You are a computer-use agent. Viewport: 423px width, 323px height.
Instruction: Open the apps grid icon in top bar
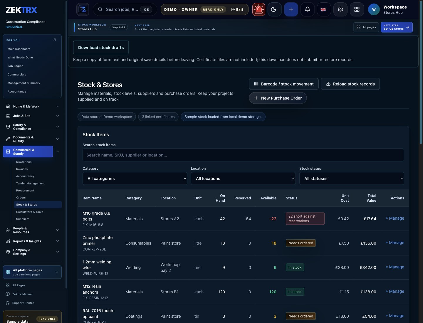tap(357, 10)
